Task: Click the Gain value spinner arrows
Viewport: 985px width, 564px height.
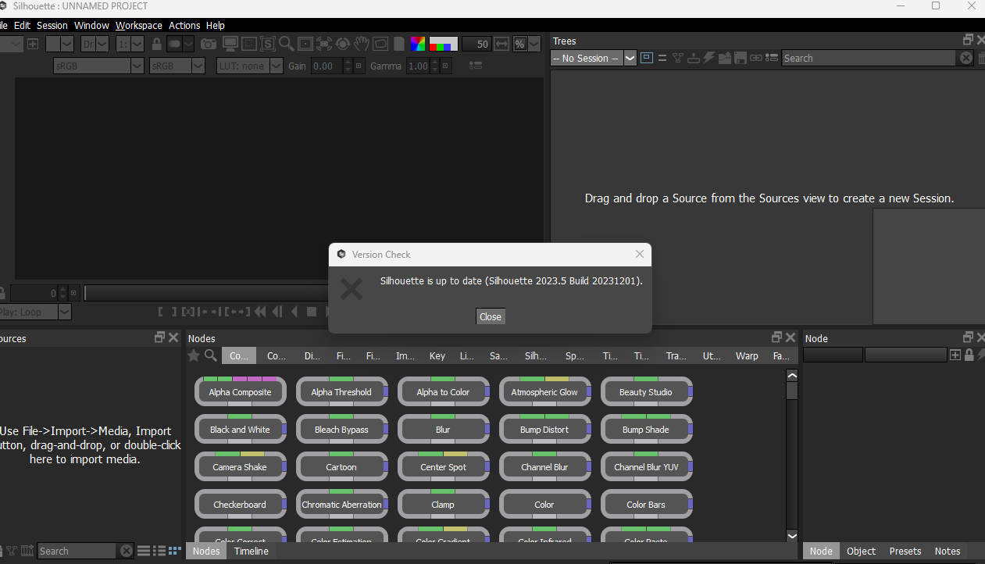Action: point(348,66)
